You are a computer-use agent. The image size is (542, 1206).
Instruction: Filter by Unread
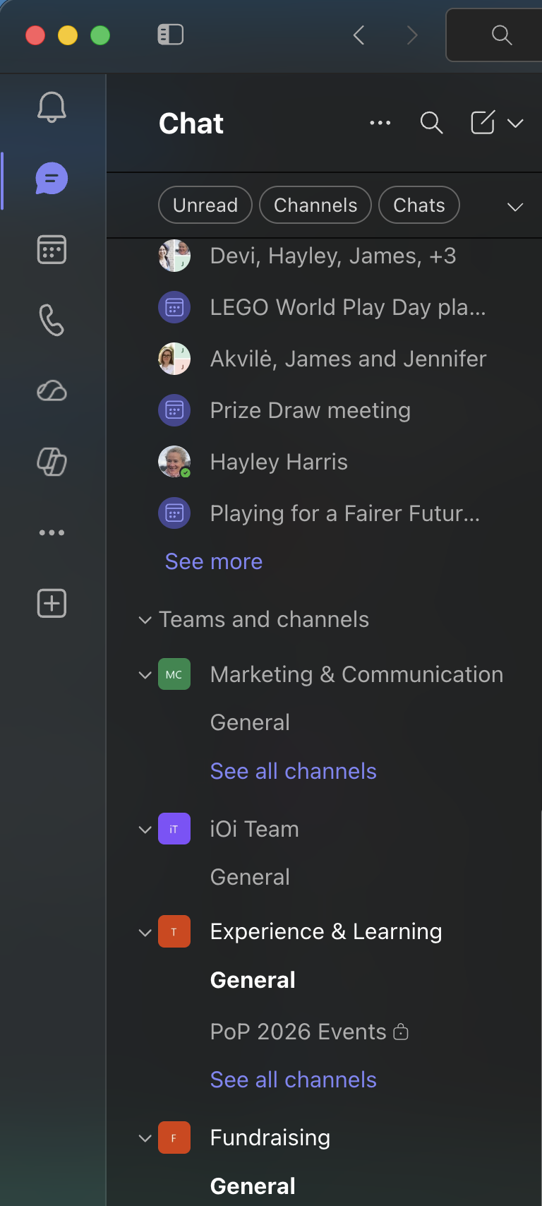[205, 205]
